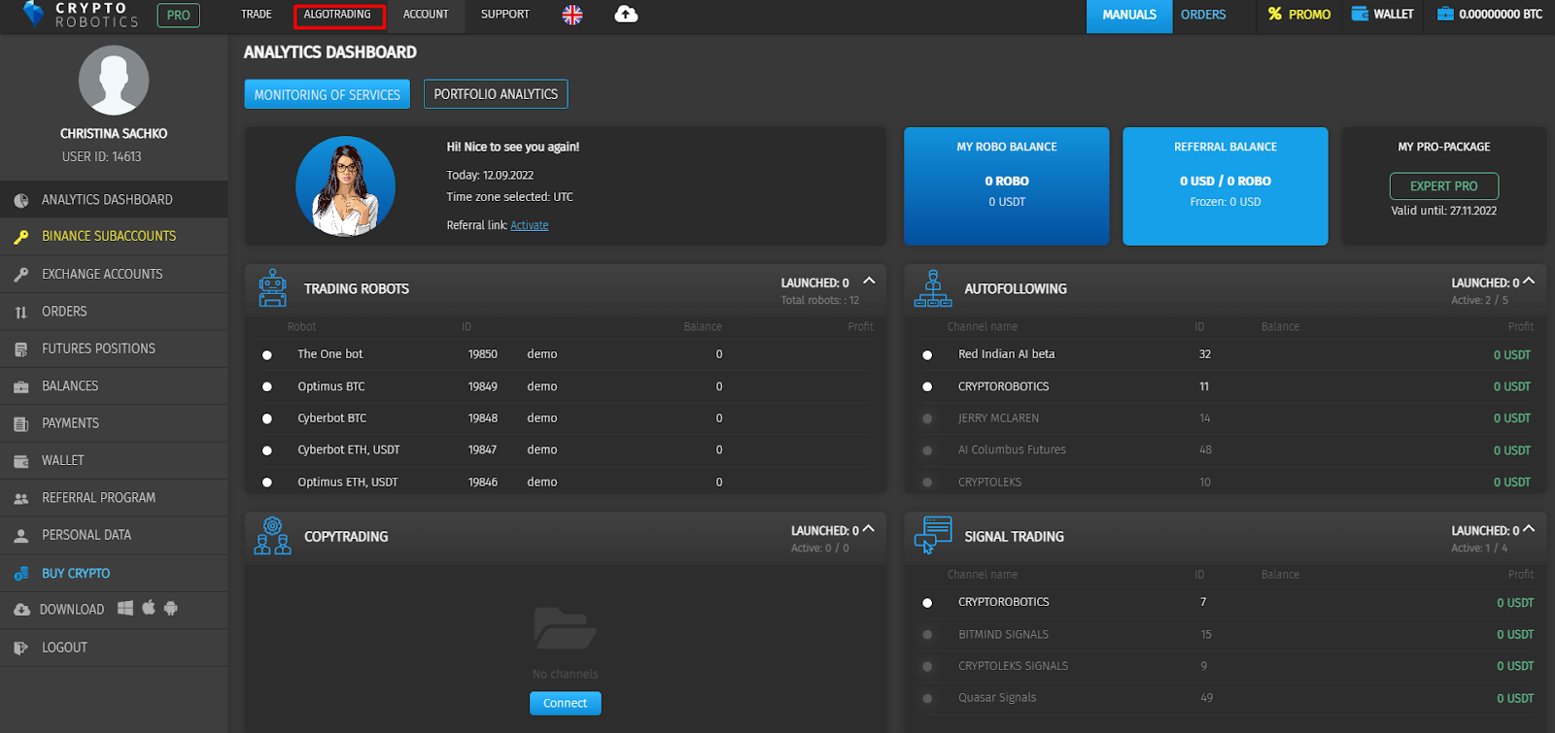The width and height of the screenshot is (1555, 733).
Task: Open Orders from the top bar
Action: point(1203,15)
